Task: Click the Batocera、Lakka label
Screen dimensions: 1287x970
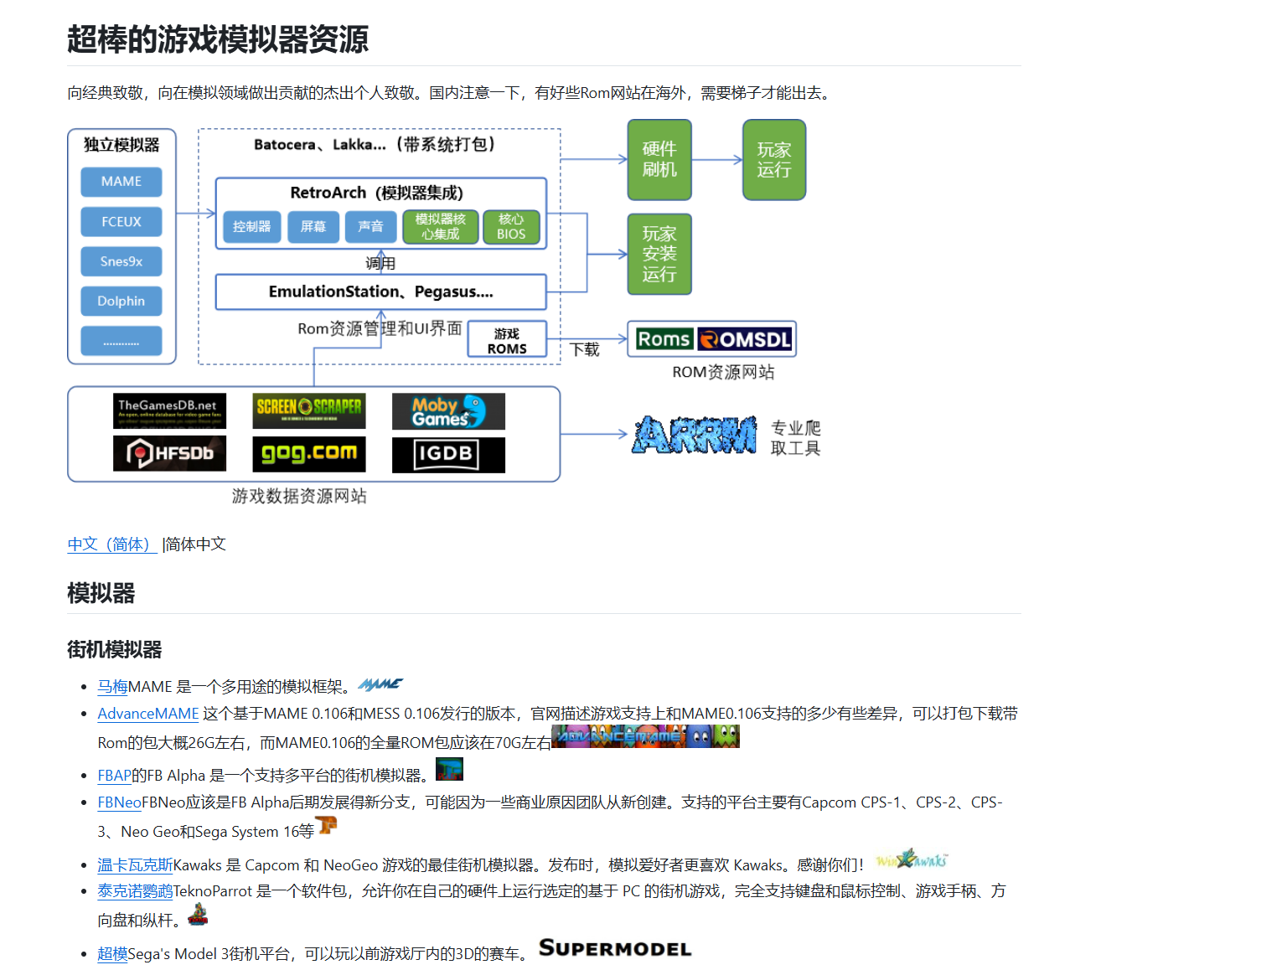Action: 375,144
